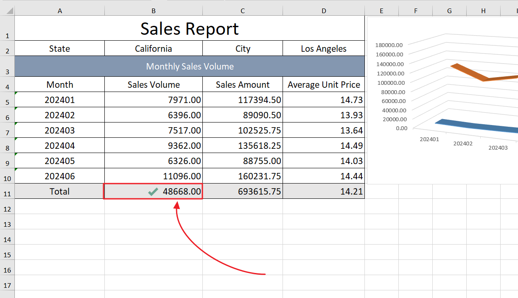Click chart category label 202403
This screenshot has height=298, width=518.
pyautogui.click(x=498, y=148)
